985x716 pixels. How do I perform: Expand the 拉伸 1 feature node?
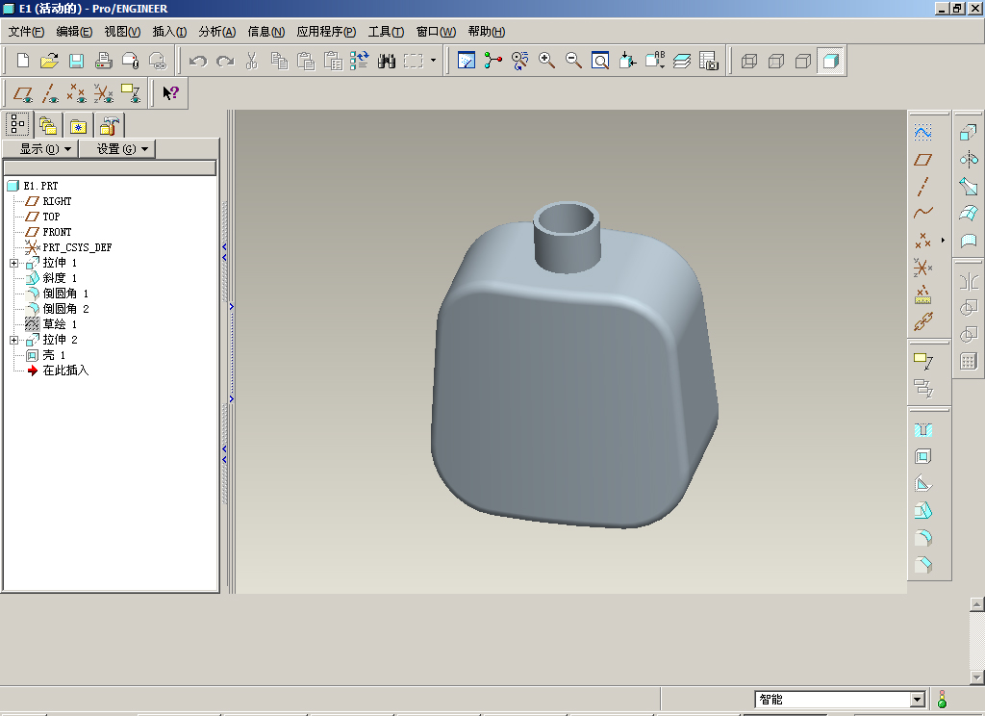[x=13, y=263]
